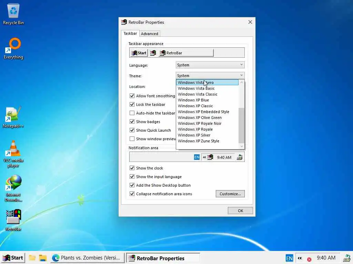
Task: Choose Windows XP Blue theme
Action: (207, 100)
